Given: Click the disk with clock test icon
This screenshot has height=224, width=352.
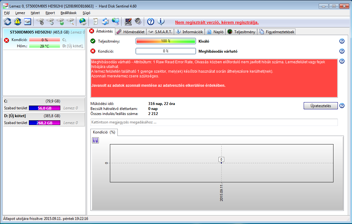Looking at the screenshot, I should point(50,22).
